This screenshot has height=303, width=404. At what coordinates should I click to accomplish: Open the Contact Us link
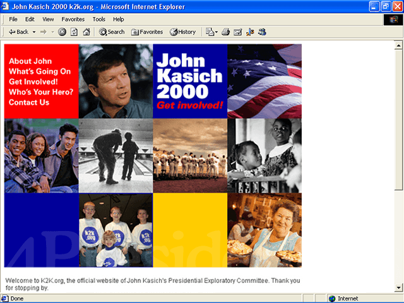coord(29,102)
